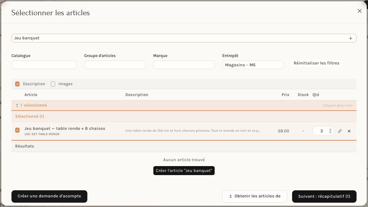This screenshot has width=368, height=207.
Task: Click the Qté column header
Action: 316,95
